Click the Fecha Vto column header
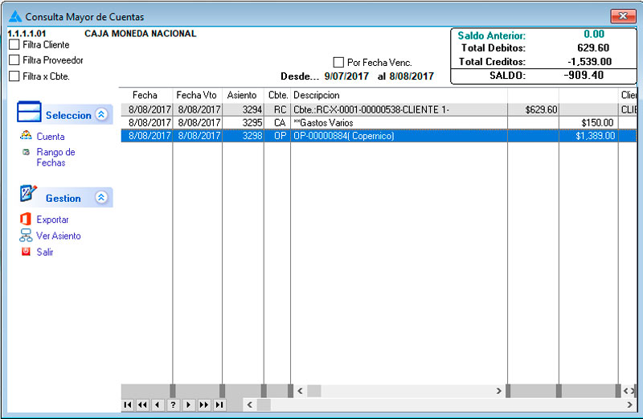Screen dimensions: 643x419 click(x=197, y=95)
